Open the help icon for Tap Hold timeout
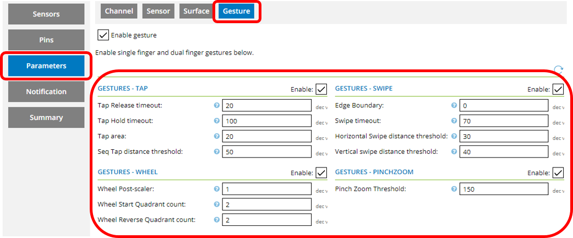 pos(217,121)
